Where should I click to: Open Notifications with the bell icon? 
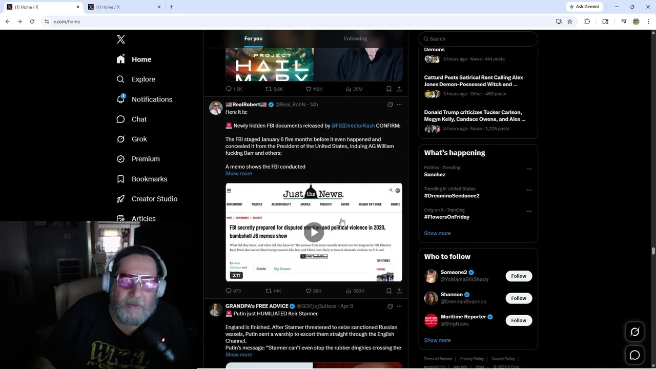(x=145, y=99)
